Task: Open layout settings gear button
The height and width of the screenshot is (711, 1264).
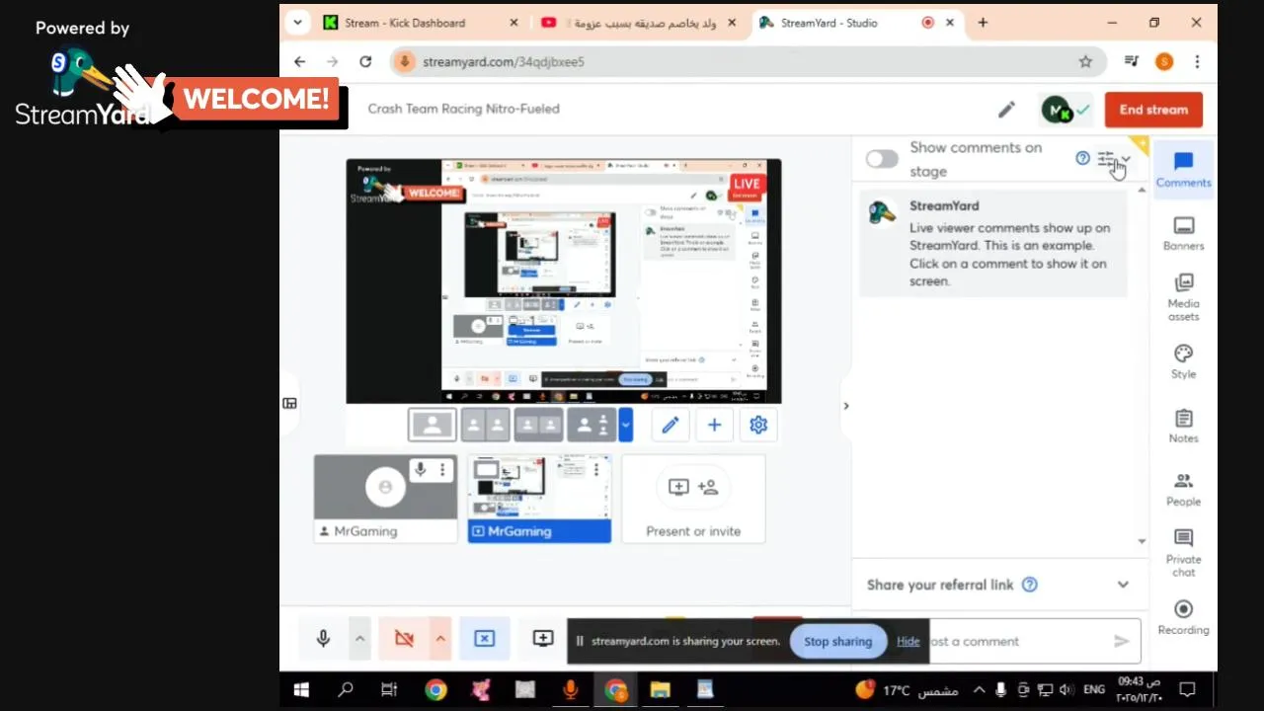Action: [x=758, y=425]
